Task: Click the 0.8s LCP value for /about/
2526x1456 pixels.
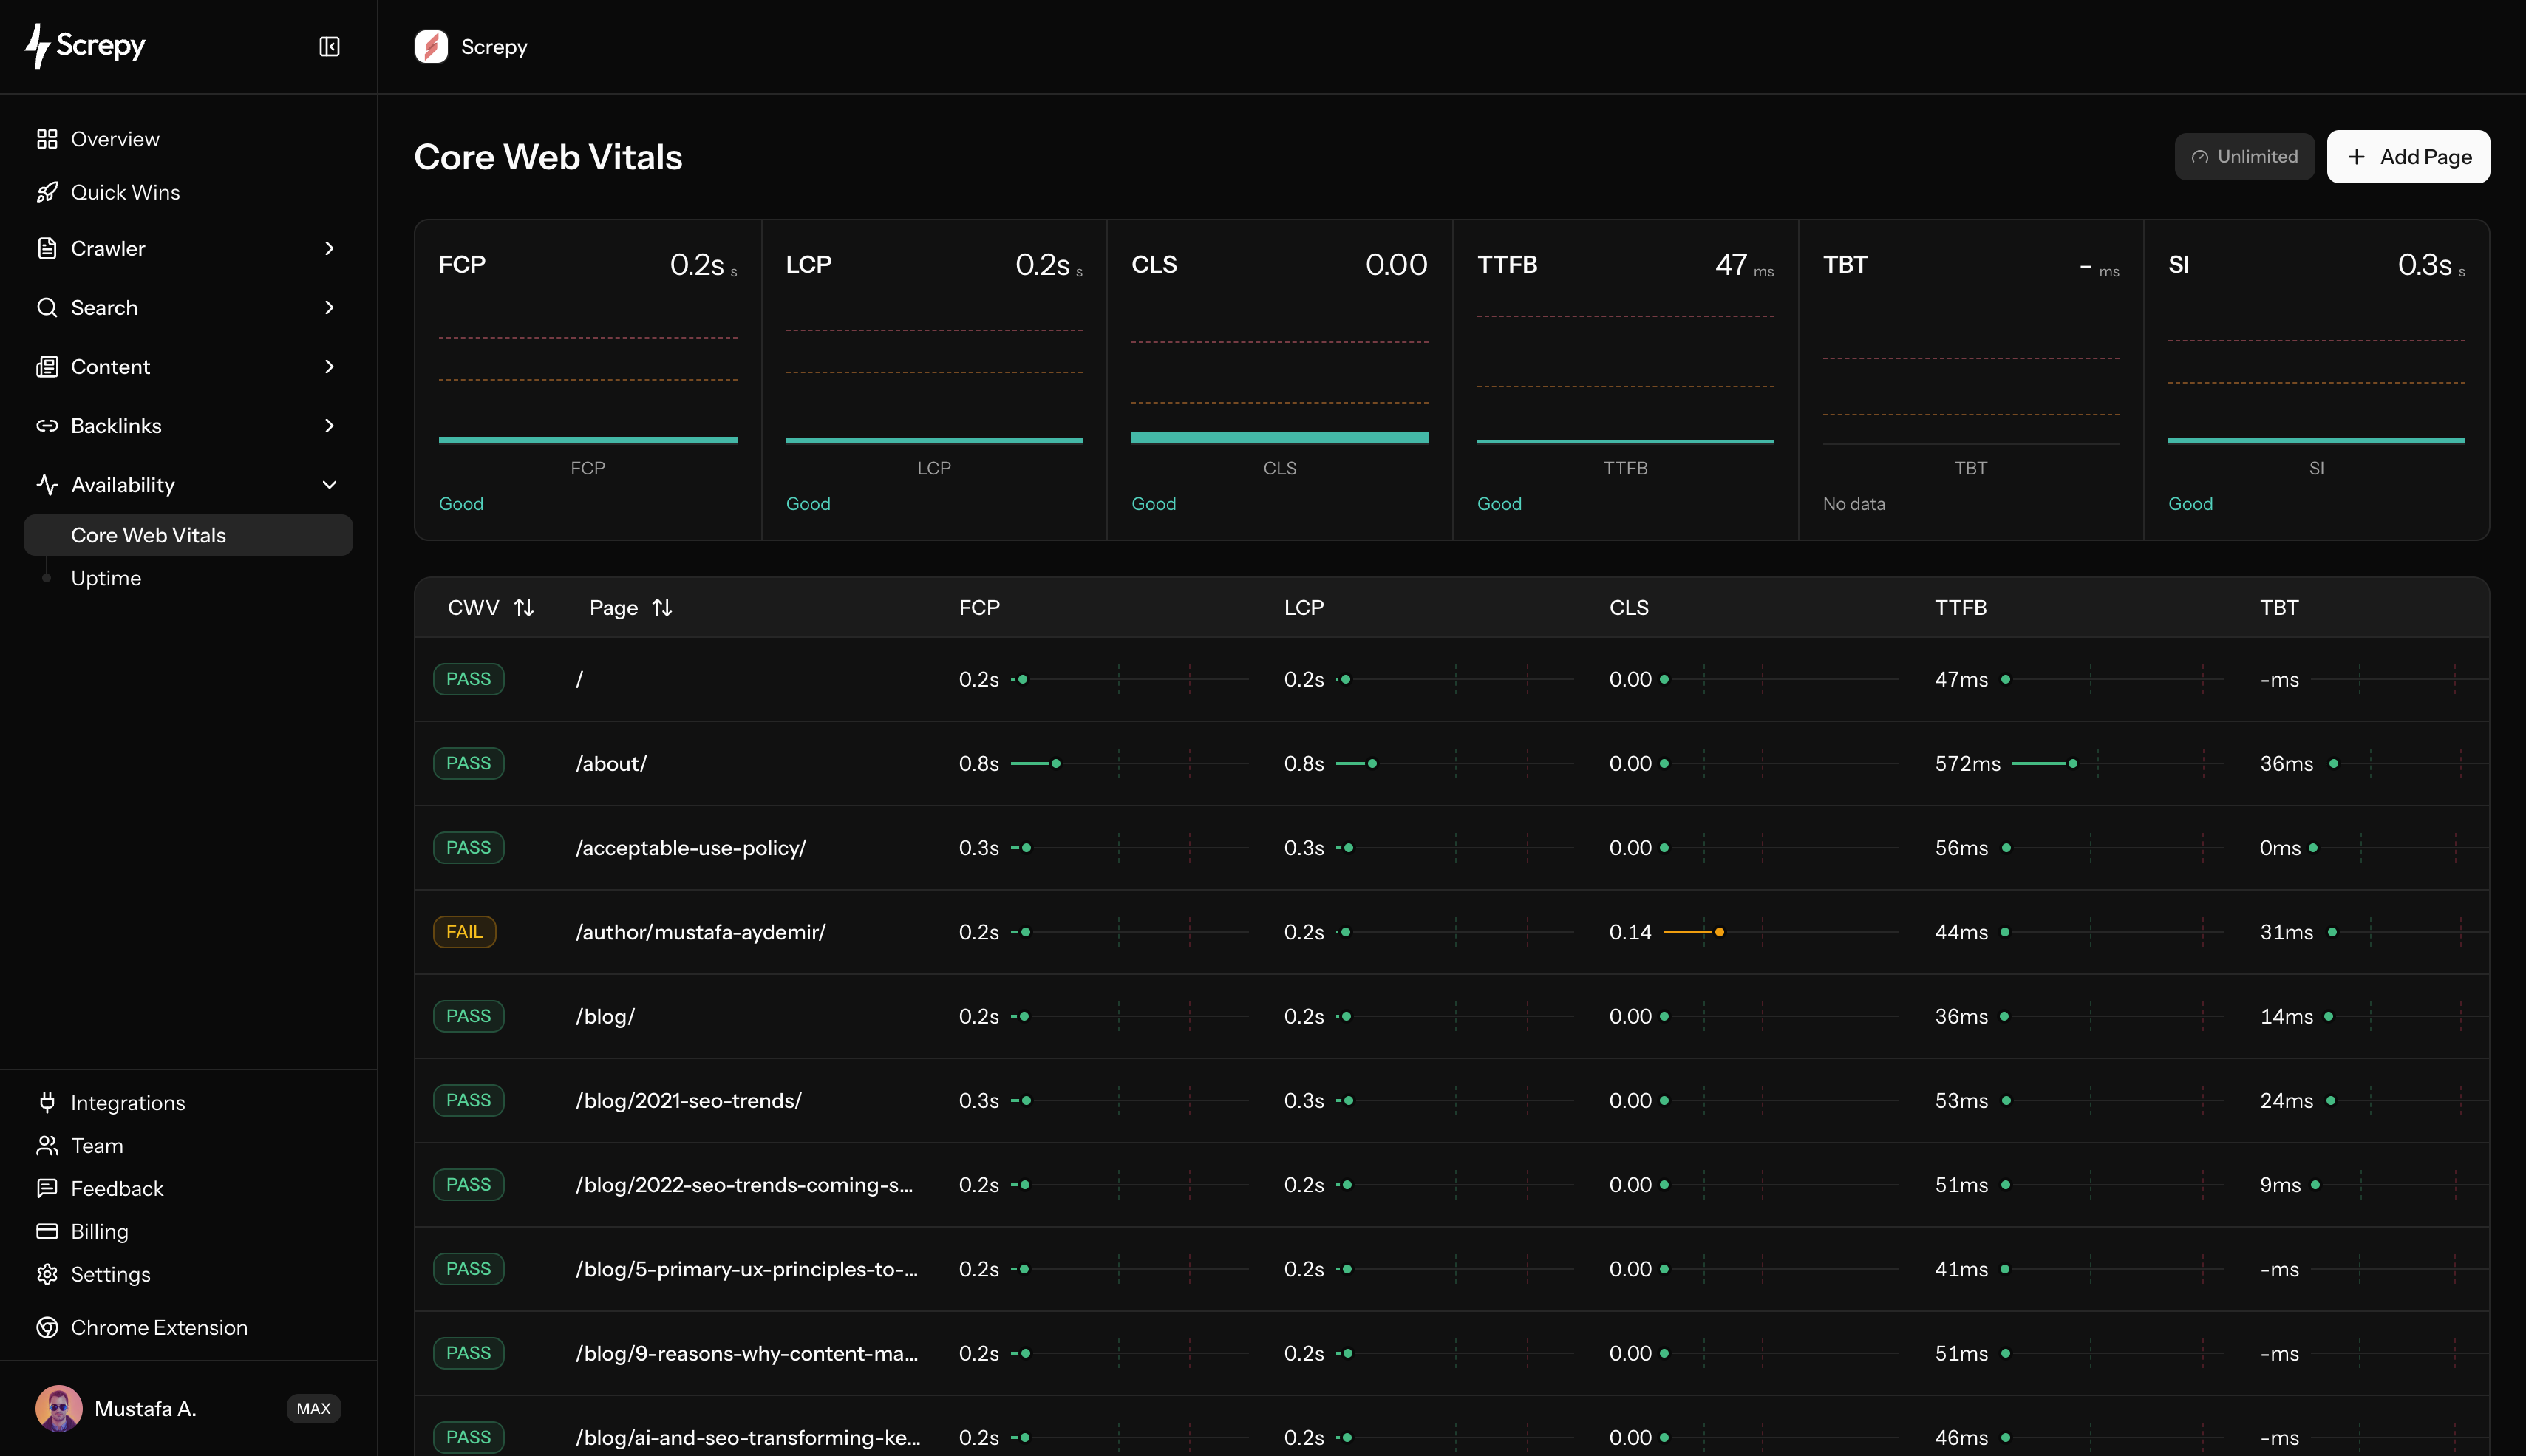Action: pos(1304,763)
